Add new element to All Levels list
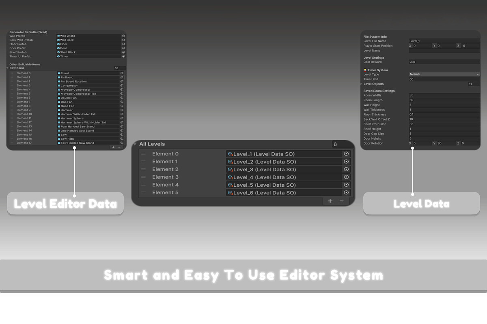 click(330, 201)
